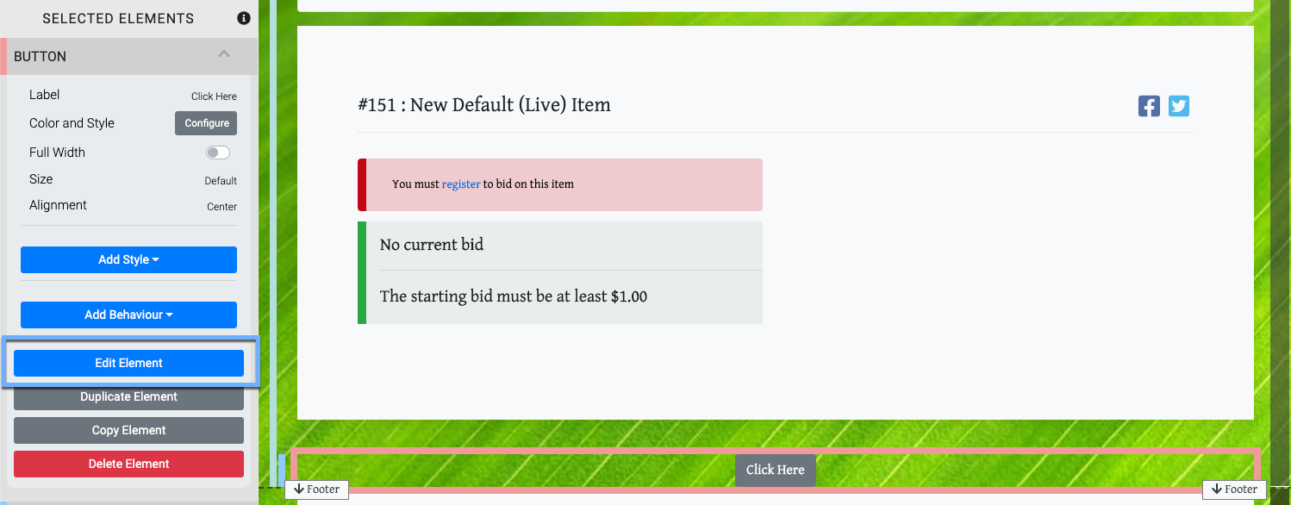Select the Click Here button on canvas
Viewport: 1291px width, 505px height.
775,470
